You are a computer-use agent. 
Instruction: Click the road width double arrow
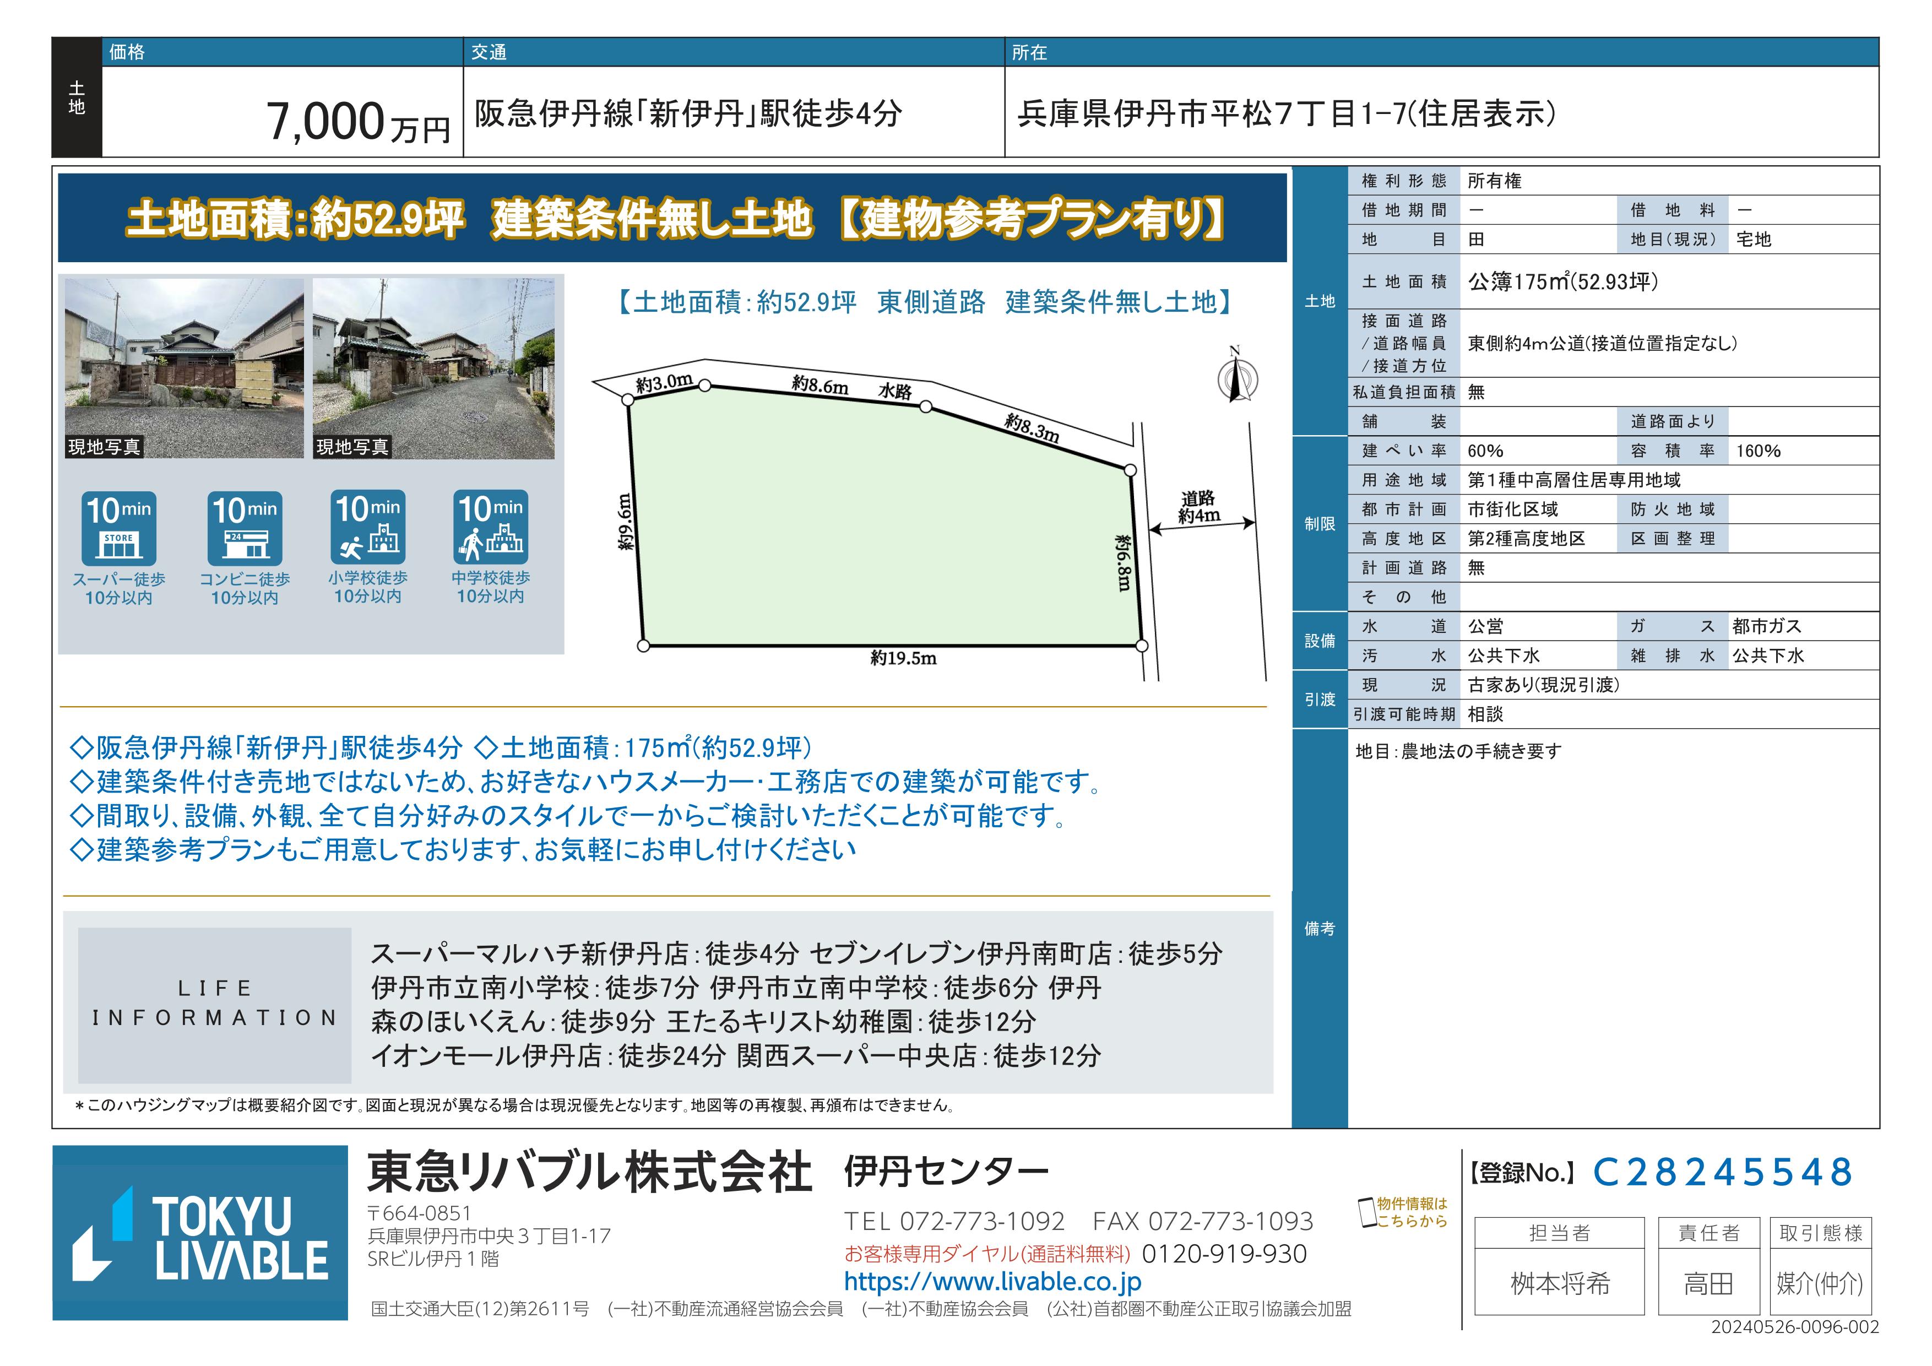click(1202, 527)
